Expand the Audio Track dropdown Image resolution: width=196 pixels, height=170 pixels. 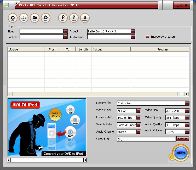tap(133, 37)
